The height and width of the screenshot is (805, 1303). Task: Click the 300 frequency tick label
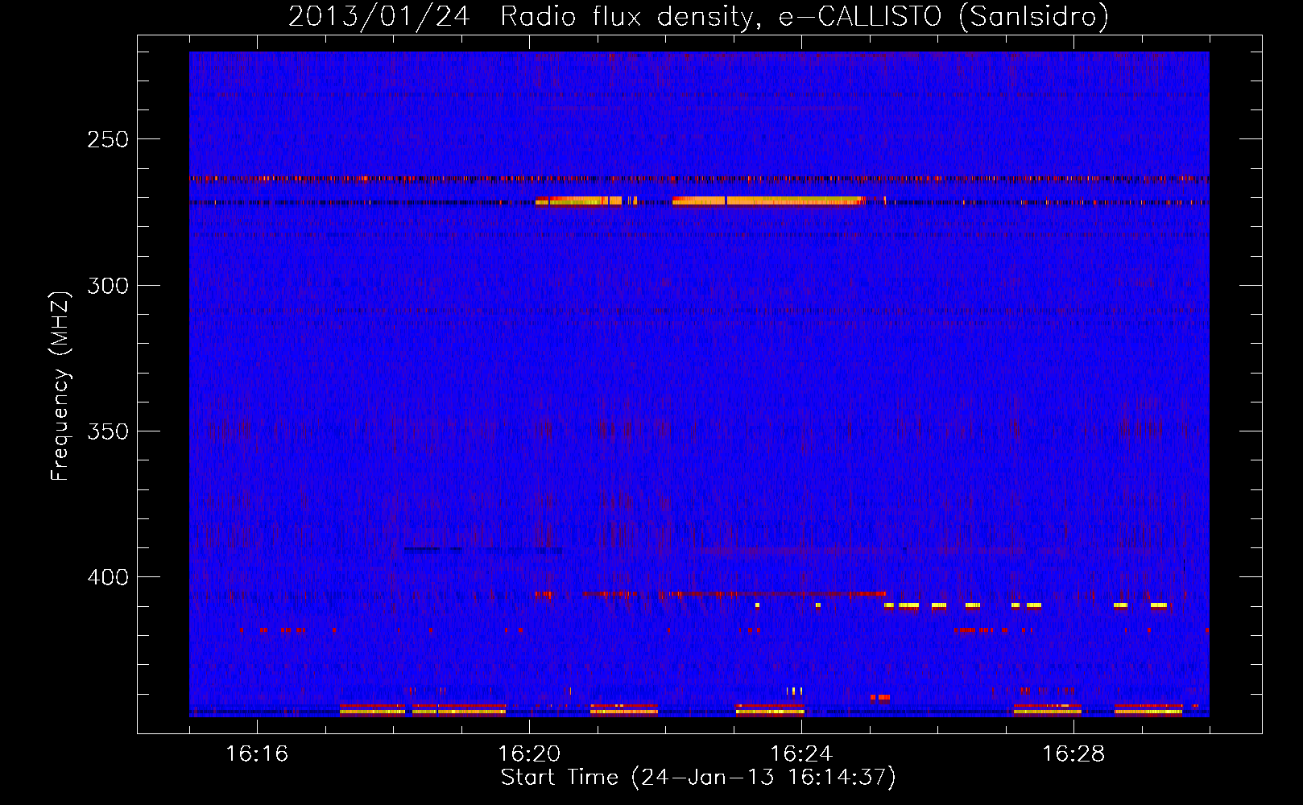[108, 286]
